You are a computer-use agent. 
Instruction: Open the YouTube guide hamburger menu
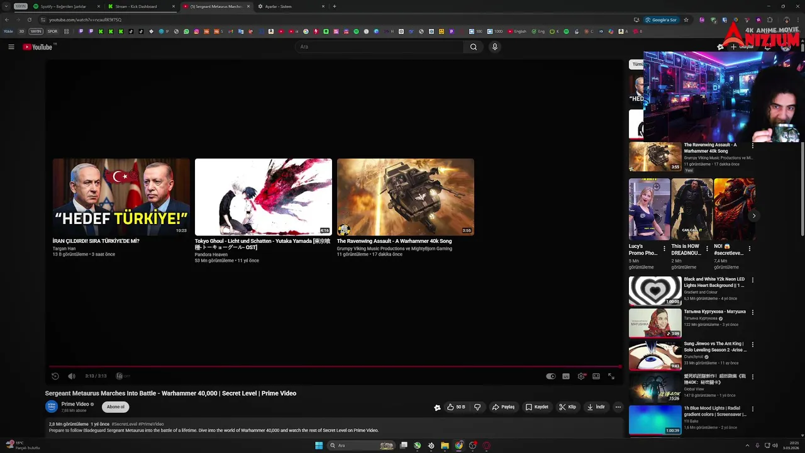pyautogui.click(x=11, y=47)
